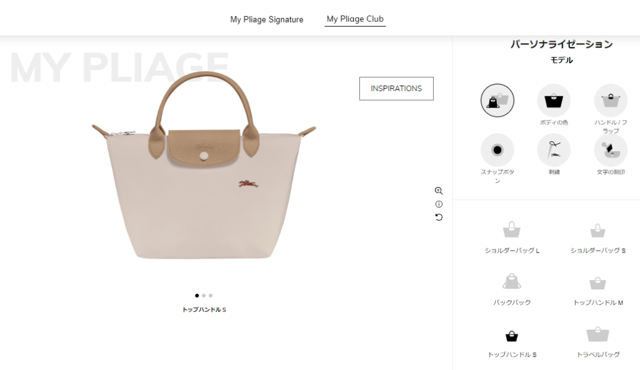Select the model step circle icon
The image size is (640, 370).
497,101
